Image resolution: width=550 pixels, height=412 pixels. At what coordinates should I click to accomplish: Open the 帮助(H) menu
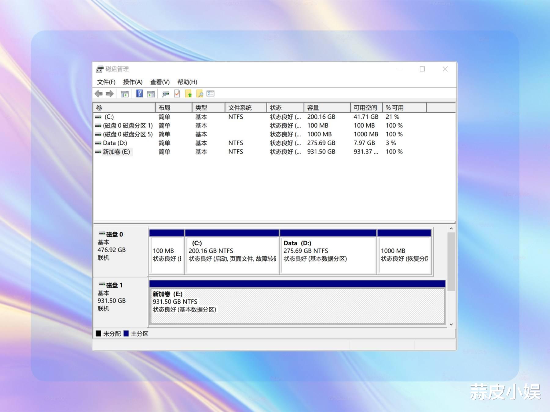coord(187,82)
